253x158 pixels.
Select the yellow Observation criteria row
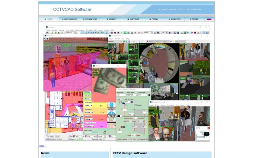click(x=95, y=104)
